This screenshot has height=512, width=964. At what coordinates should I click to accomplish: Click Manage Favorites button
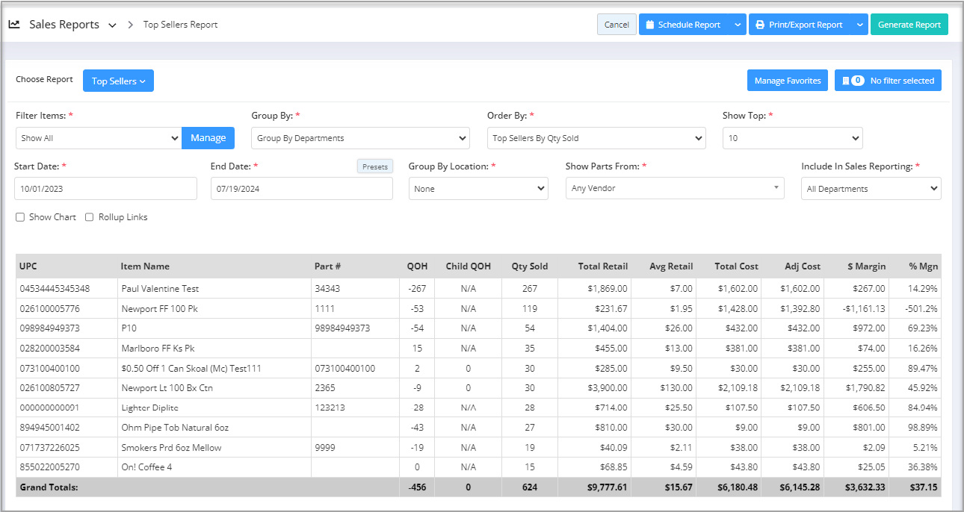coord(788,81)
